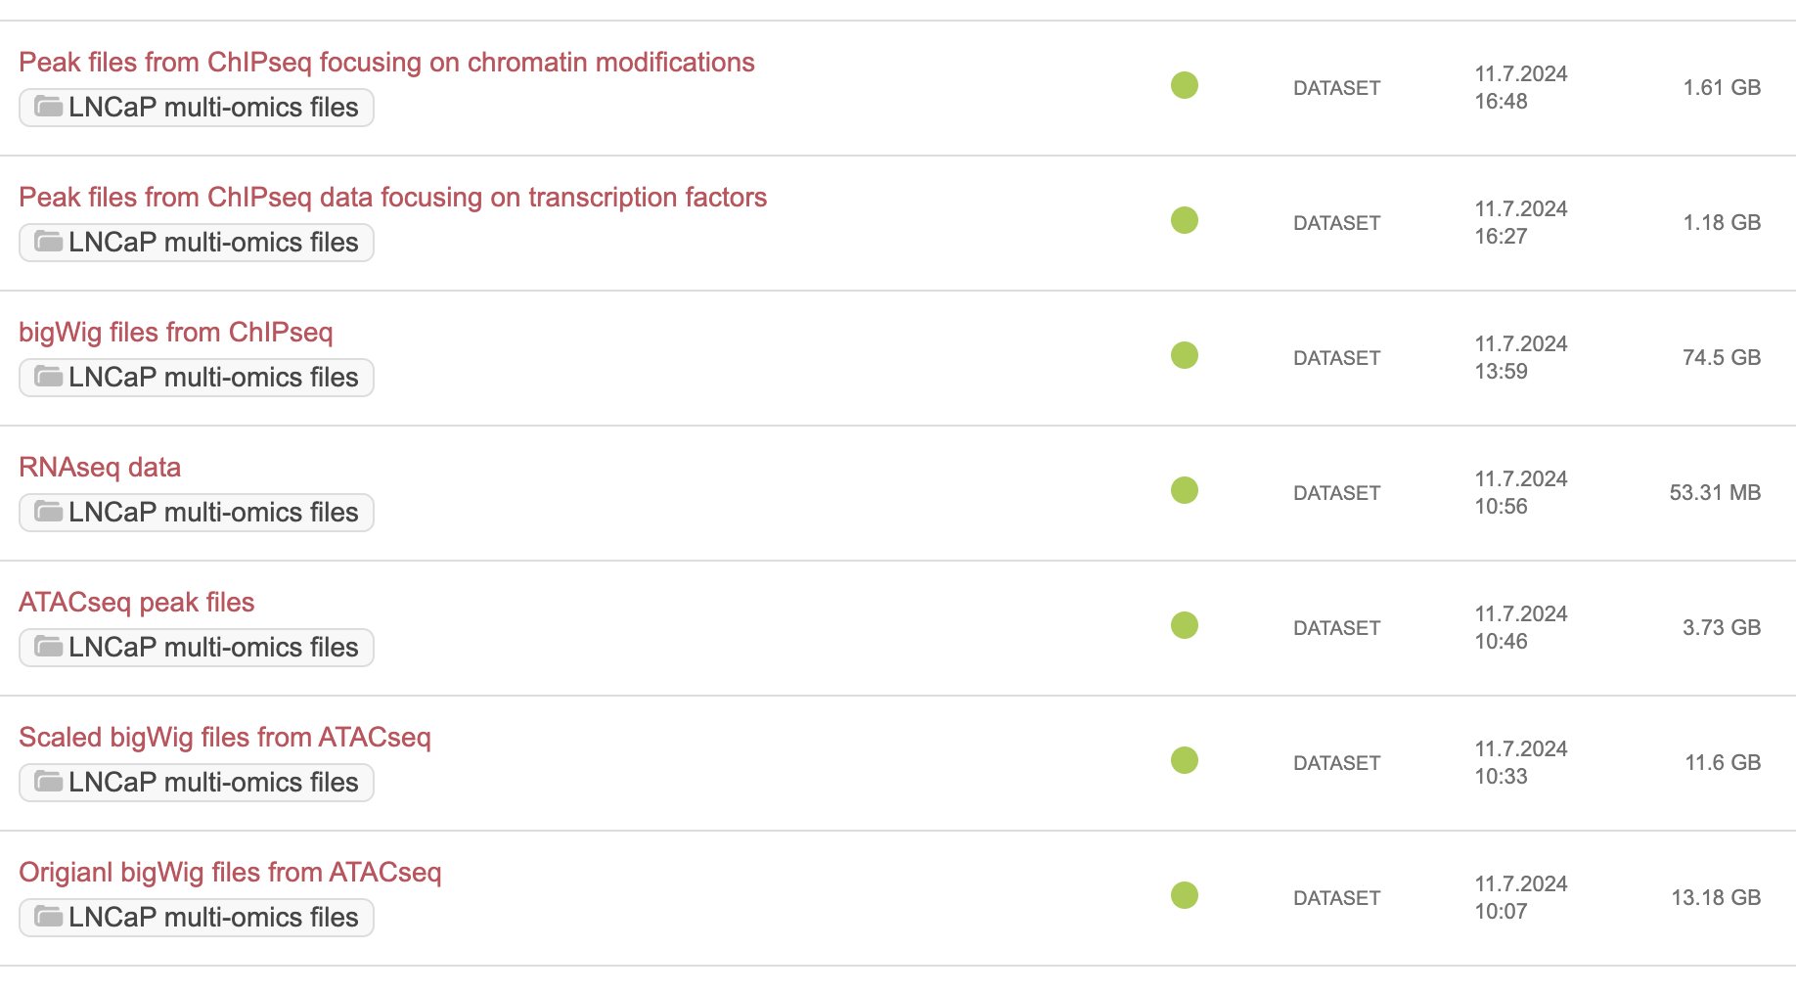
Task: Click the folder icon under ATACseq peak files
Action: pyautogui.click(x=49, y=646)
